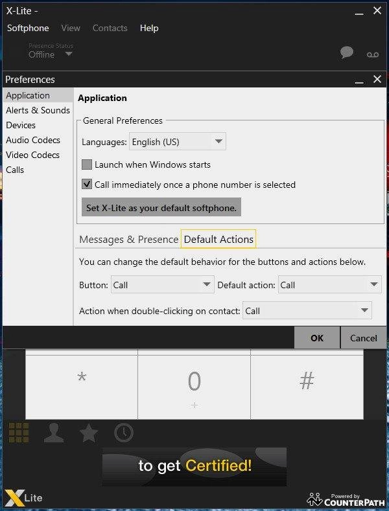Viewport: 389px width, 511px height.
Task: Tap the 0 key on dialpad
Action: tap(194, 387)
